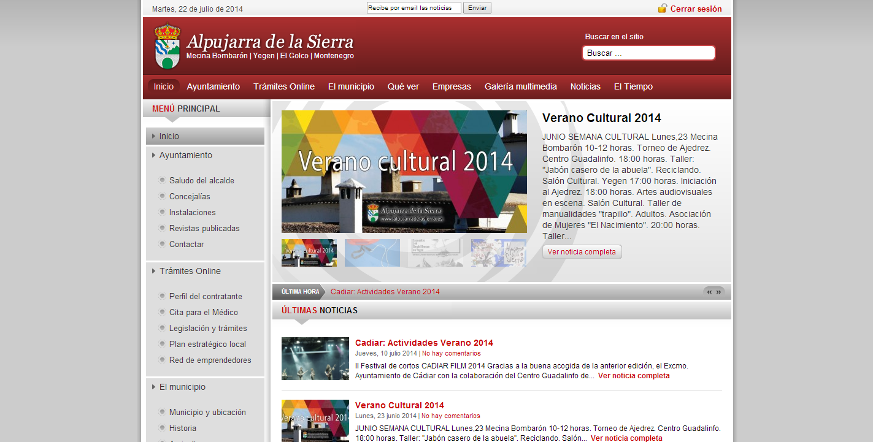This screenshot has height=442, width=873.
Task: Open El municipio in top navigation
Action: click(351, 86)
